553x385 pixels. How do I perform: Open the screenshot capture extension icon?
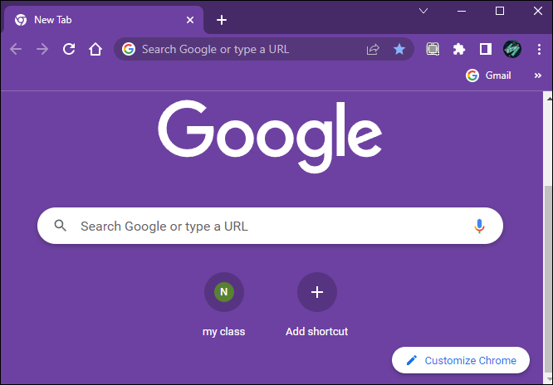[x=433, y=49]
